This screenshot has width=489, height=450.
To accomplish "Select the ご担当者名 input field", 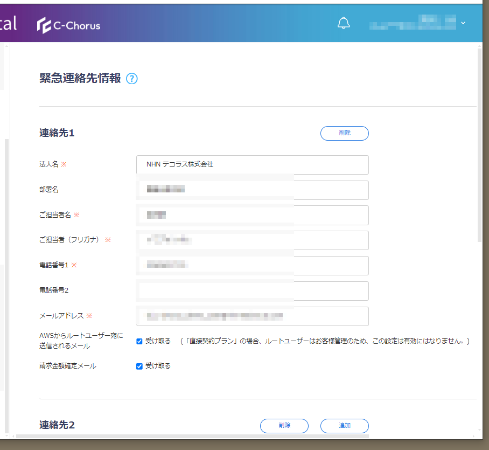I will coord(252,215).
